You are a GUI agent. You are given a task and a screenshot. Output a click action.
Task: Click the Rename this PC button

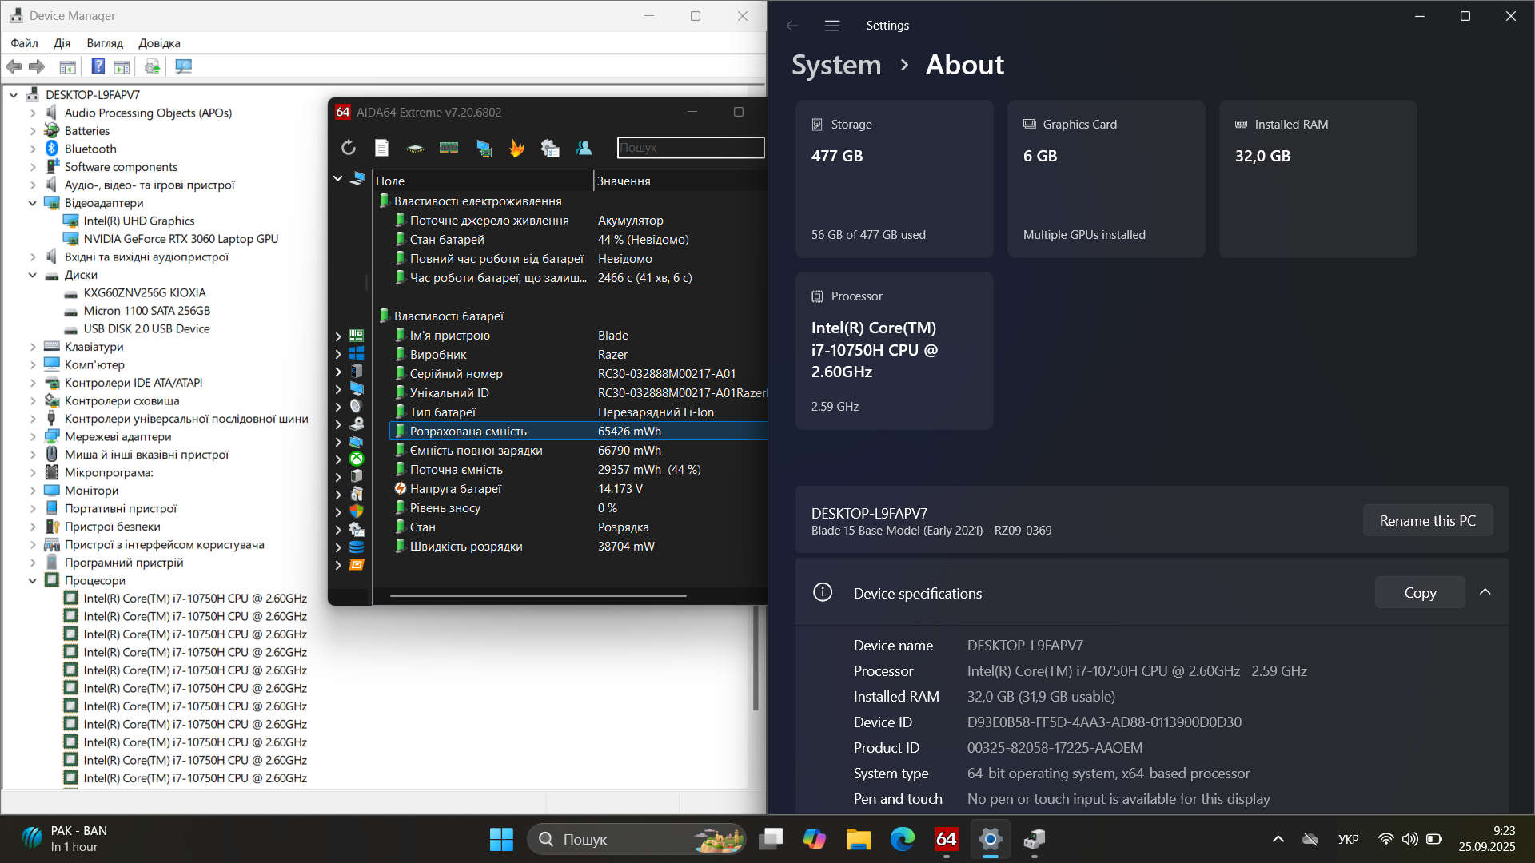[1427, 521]
